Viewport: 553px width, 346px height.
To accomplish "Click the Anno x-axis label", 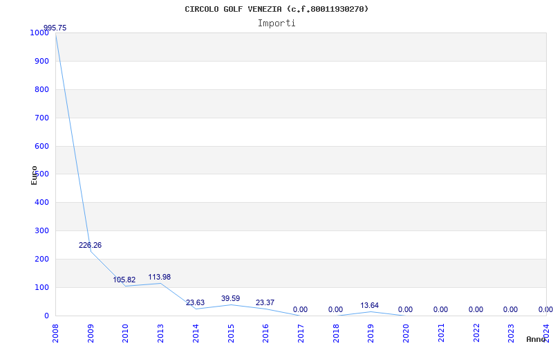I will 536,339.
